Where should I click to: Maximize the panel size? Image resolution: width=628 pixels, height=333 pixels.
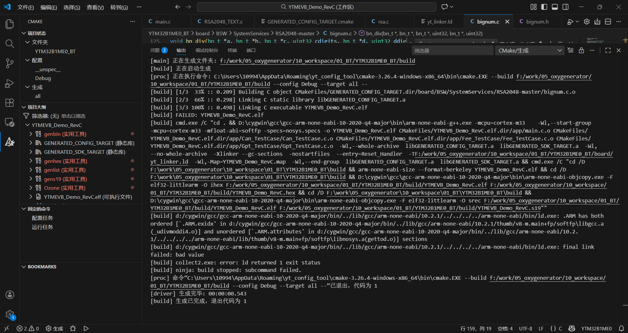[608, 50]
